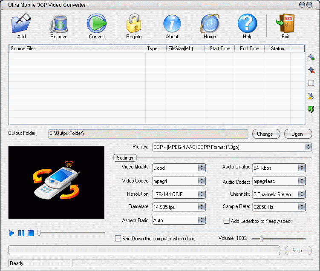Viewport: 320px width, 271px height.
Task: Click the Start Time column header
Action: (220, 48)
